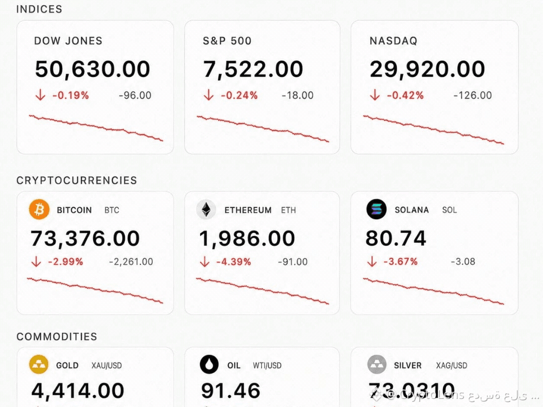Click the Gold XAU/USD pair label
The width and height of the screenshot is (543, 407).
pos(107,365)
